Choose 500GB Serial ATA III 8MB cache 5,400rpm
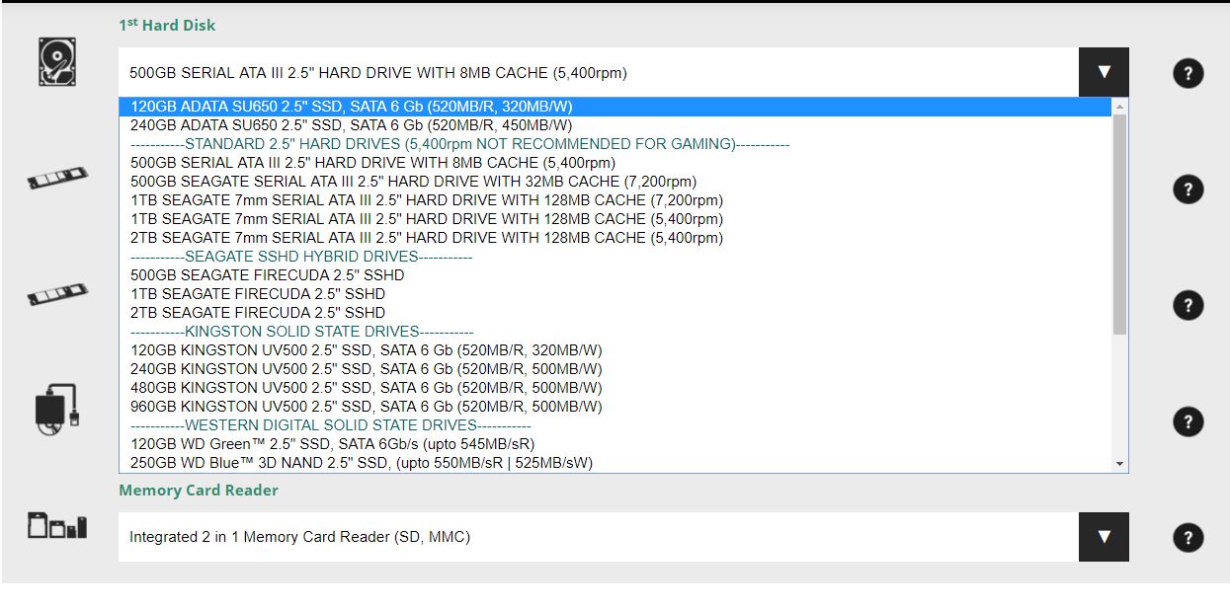1230x609 pixels. [615, 163]
